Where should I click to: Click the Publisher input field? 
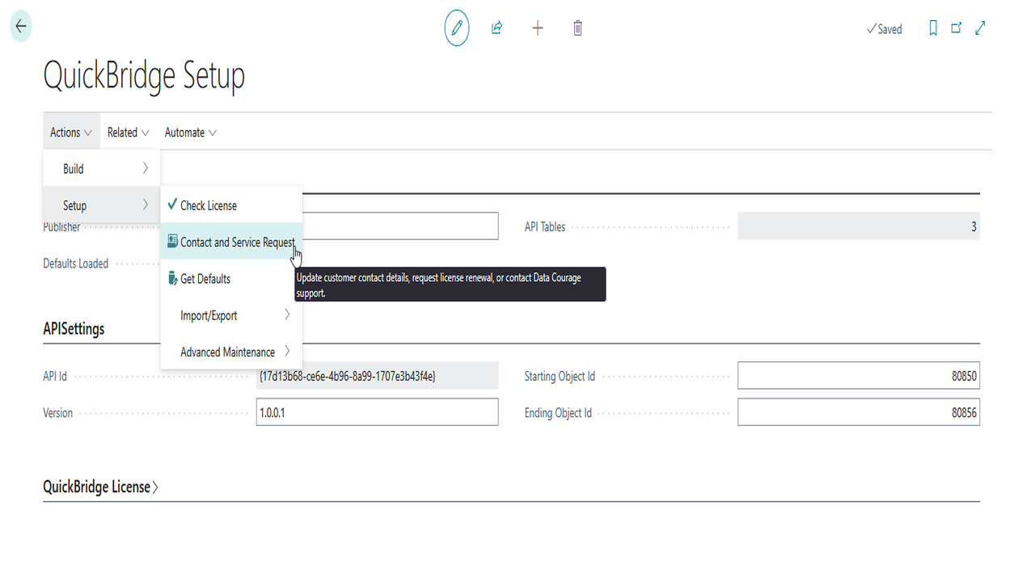pyautogui.click(x=399, y=226)
